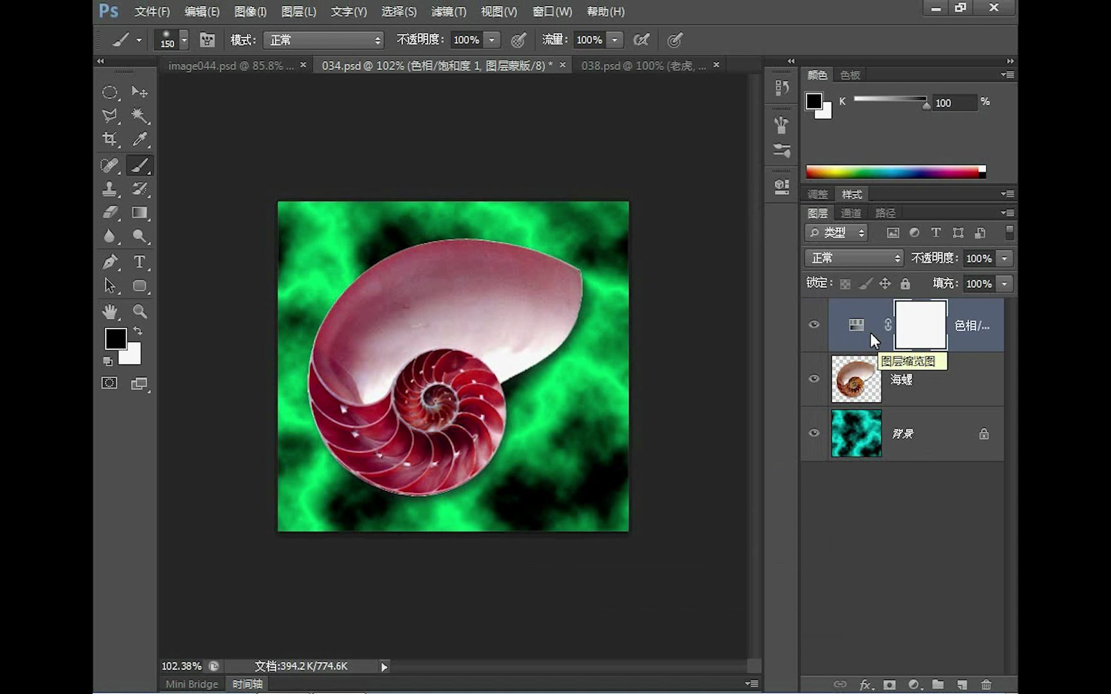
Task: Select the Brush tool in toolbox
Action: point(140,165)
